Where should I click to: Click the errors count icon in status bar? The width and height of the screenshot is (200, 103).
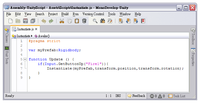[152, 96]
